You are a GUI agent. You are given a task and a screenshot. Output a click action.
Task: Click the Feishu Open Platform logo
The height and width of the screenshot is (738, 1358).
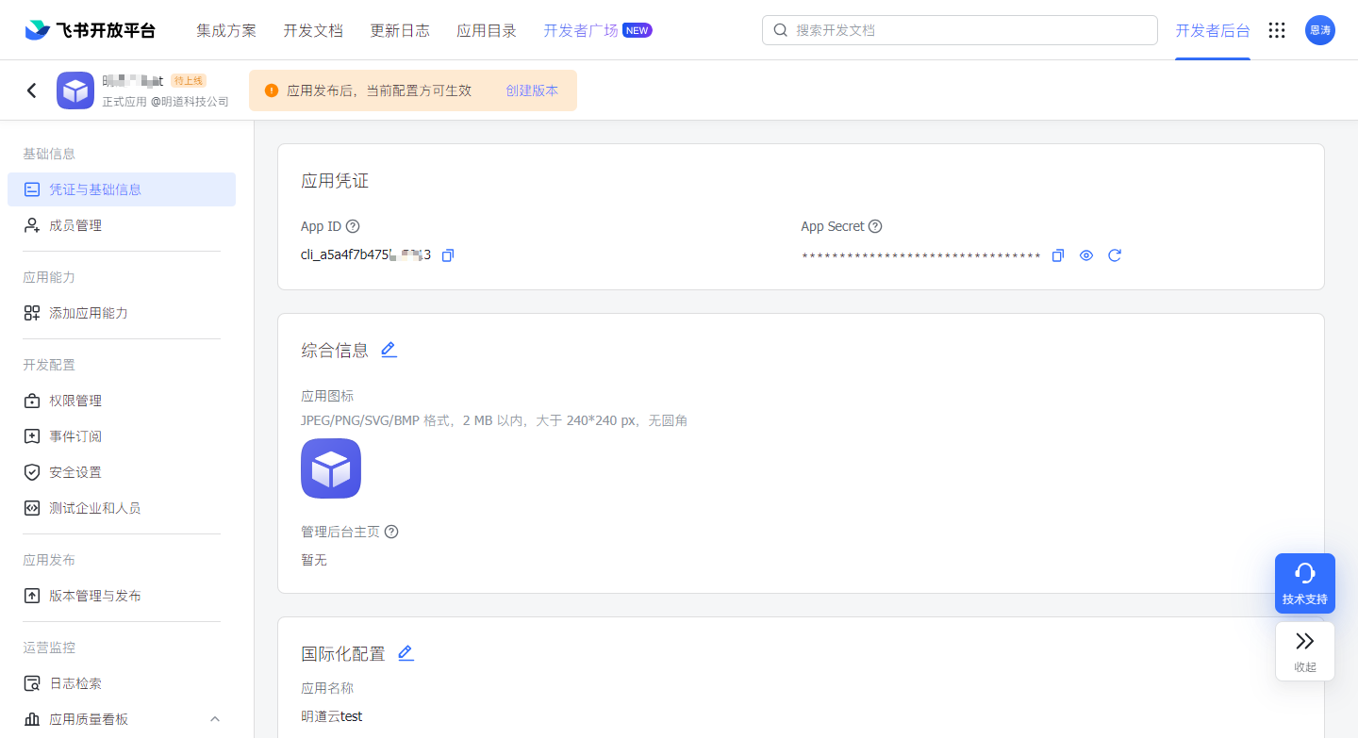(x=90, y=30)
